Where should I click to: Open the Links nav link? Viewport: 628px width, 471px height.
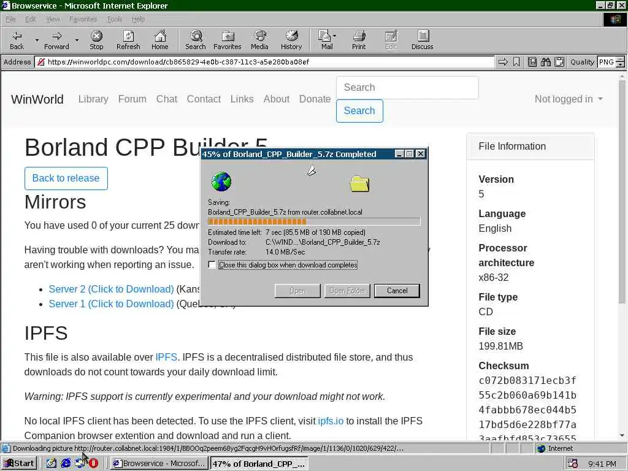coord(242,99)
